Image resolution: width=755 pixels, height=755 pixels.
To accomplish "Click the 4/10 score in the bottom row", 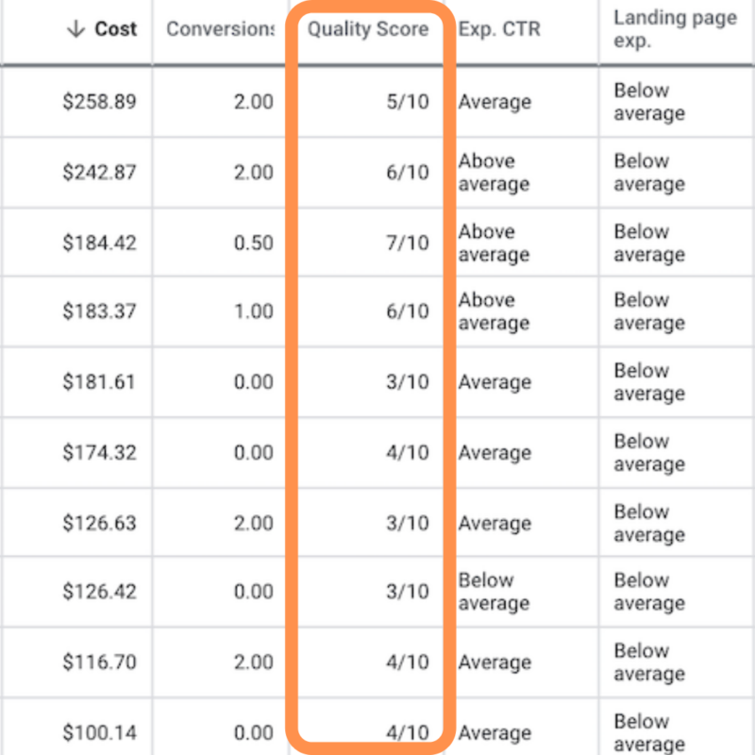I will [x=410, y=732].
